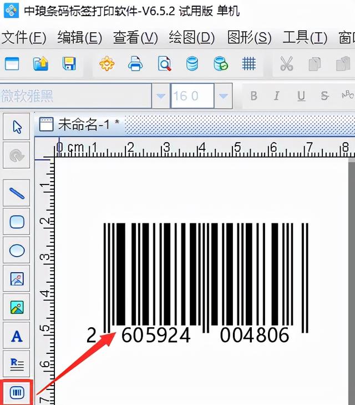This screenshot has height=405, width=355.
Task: Toggle italic text formatting
Action: pos(277,96)
